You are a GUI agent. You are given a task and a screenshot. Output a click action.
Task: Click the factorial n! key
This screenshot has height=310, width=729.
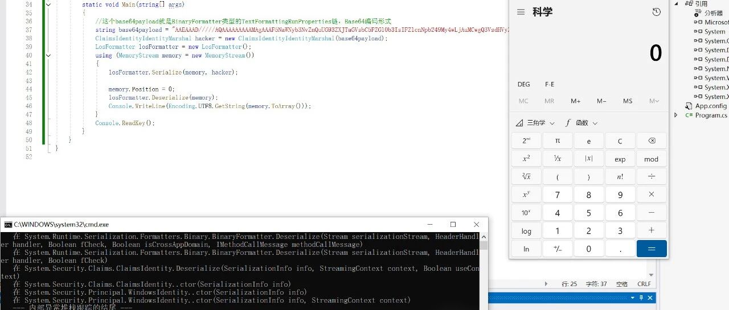tap(620, 177)
